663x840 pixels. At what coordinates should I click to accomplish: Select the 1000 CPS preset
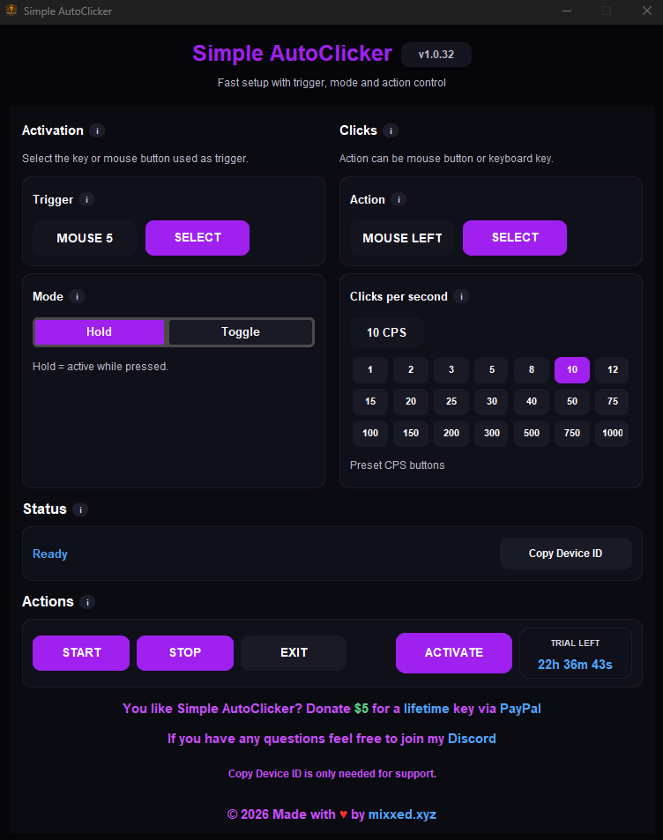pyautogui.click(x=612, y=433)
